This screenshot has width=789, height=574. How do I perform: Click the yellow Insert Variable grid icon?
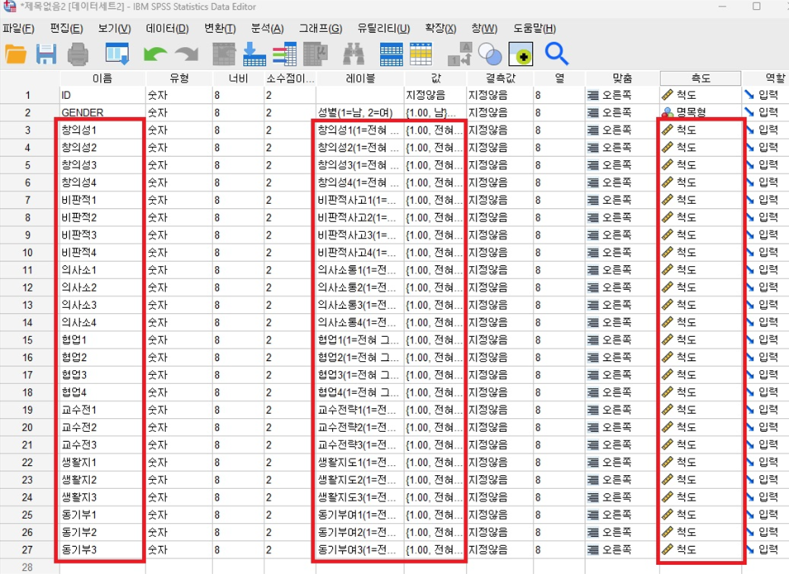[x=421, y=54]
